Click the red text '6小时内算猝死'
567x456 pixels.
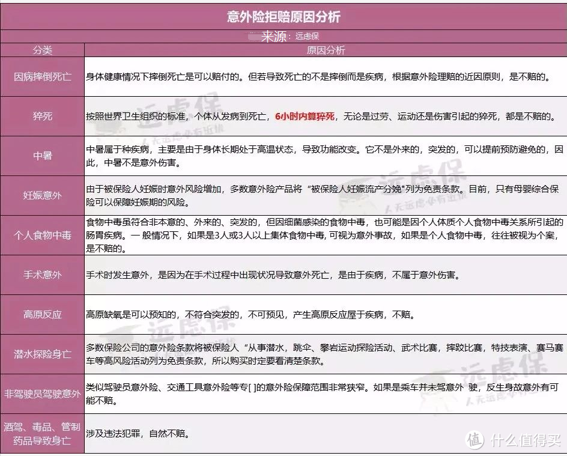pos(305,116)
